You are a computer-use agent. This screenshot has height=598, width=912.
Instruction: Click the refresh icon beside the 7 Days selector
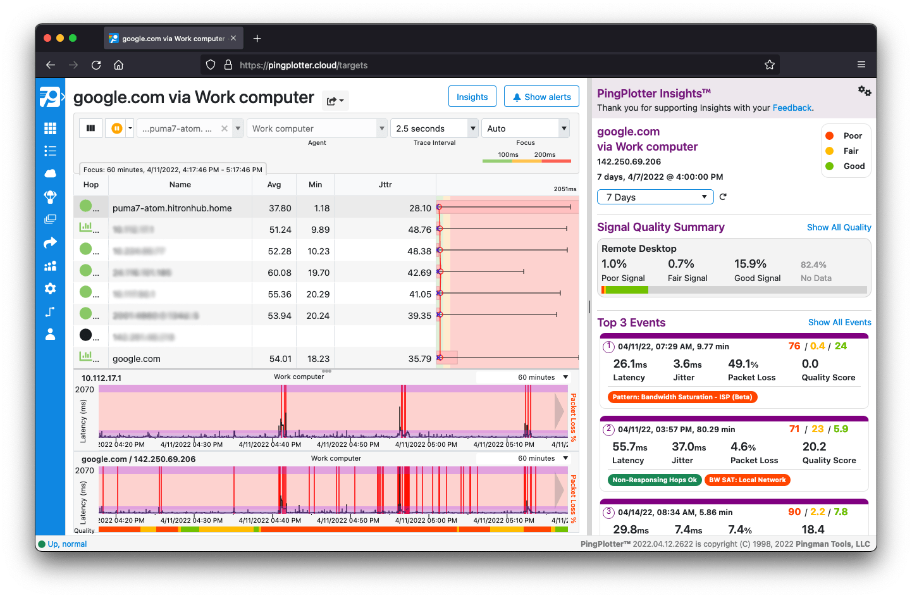coord(723,197)
